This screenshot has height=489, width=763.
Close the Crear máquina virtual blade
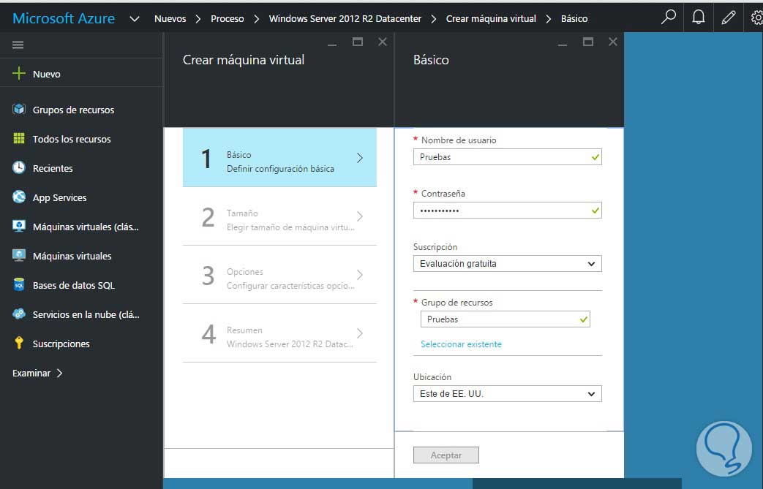(383, 42)
